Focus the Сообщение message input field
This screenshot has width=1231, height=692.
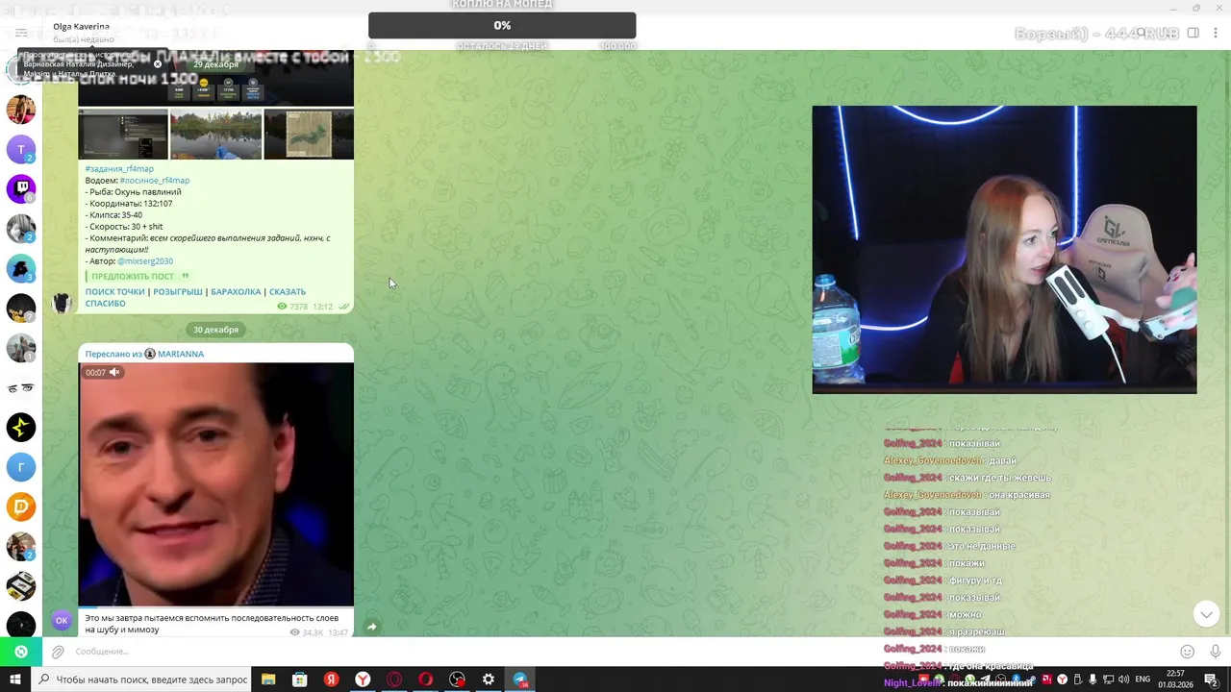click(x=615, y=652)
